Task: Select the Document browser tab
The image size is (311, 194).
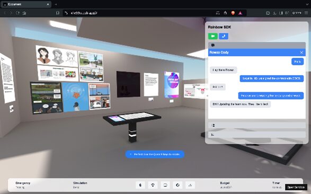Action: 26,4
